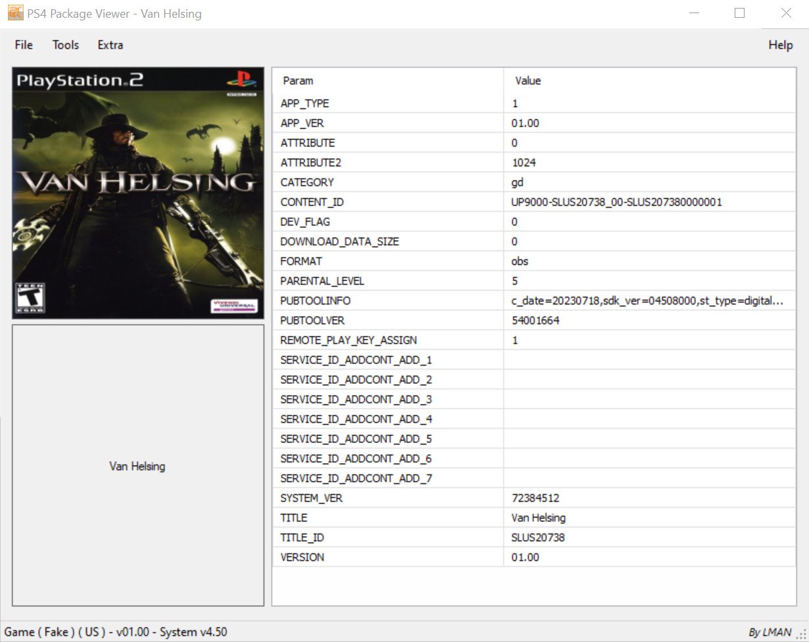Open the Extra menu

[x=110, y=45]
